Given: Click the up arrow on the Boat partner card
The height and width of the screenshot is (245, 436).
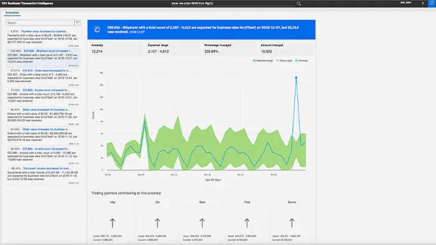Looking at the screenshot, I should 202,223.
